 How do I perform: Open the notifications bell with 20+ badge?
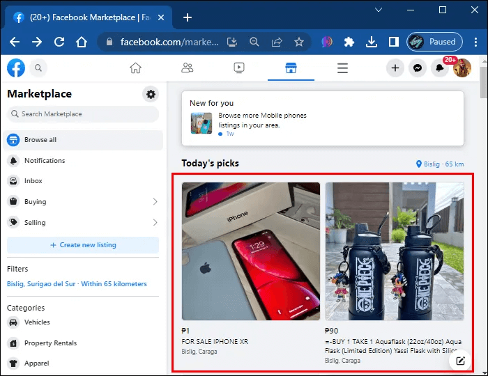pos(440,68)
